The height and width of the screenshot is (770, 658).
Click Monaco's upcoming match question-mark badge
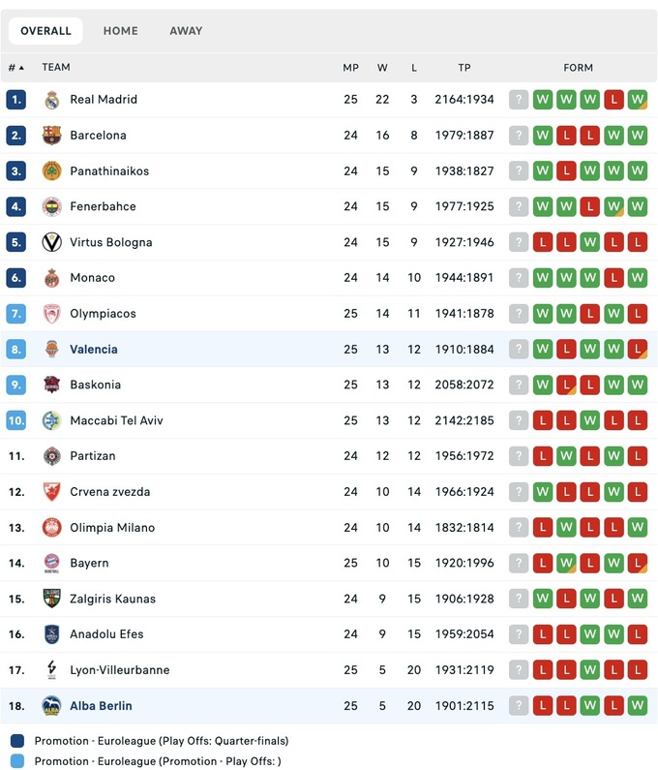click(x=520, y=278)
